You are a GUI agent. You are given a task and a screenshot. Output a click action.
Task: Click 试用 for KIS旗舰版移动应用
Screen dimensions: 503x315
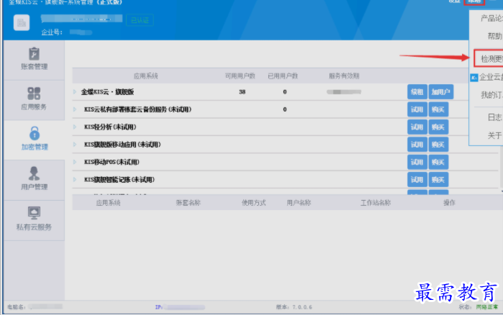click(417, 145)
